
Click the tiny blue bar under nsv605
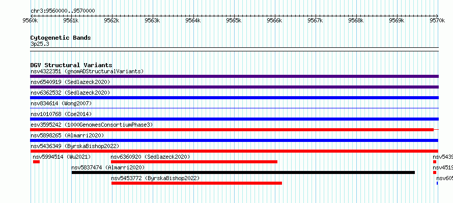click(x=437, y=183)
